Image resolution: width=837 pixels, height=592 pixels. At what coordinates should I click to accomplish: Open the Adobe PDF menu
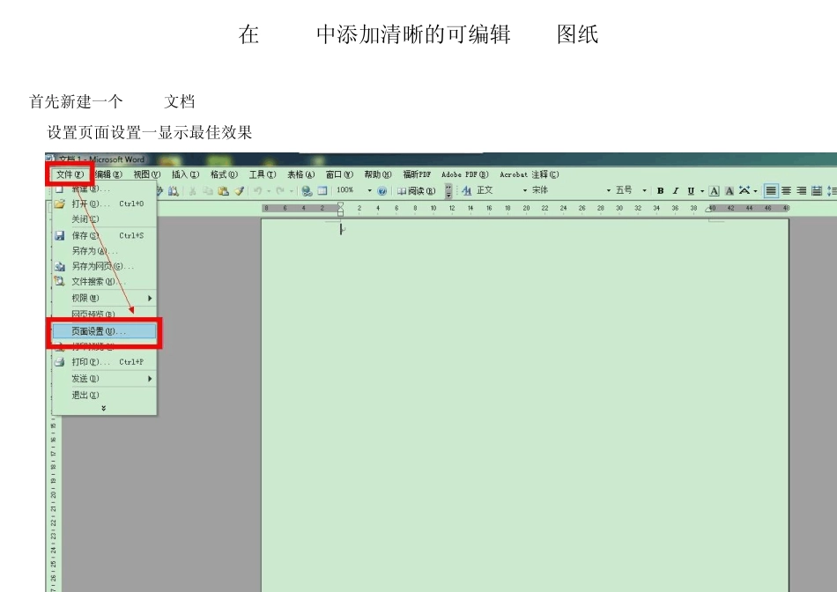(x=465, y=174)
